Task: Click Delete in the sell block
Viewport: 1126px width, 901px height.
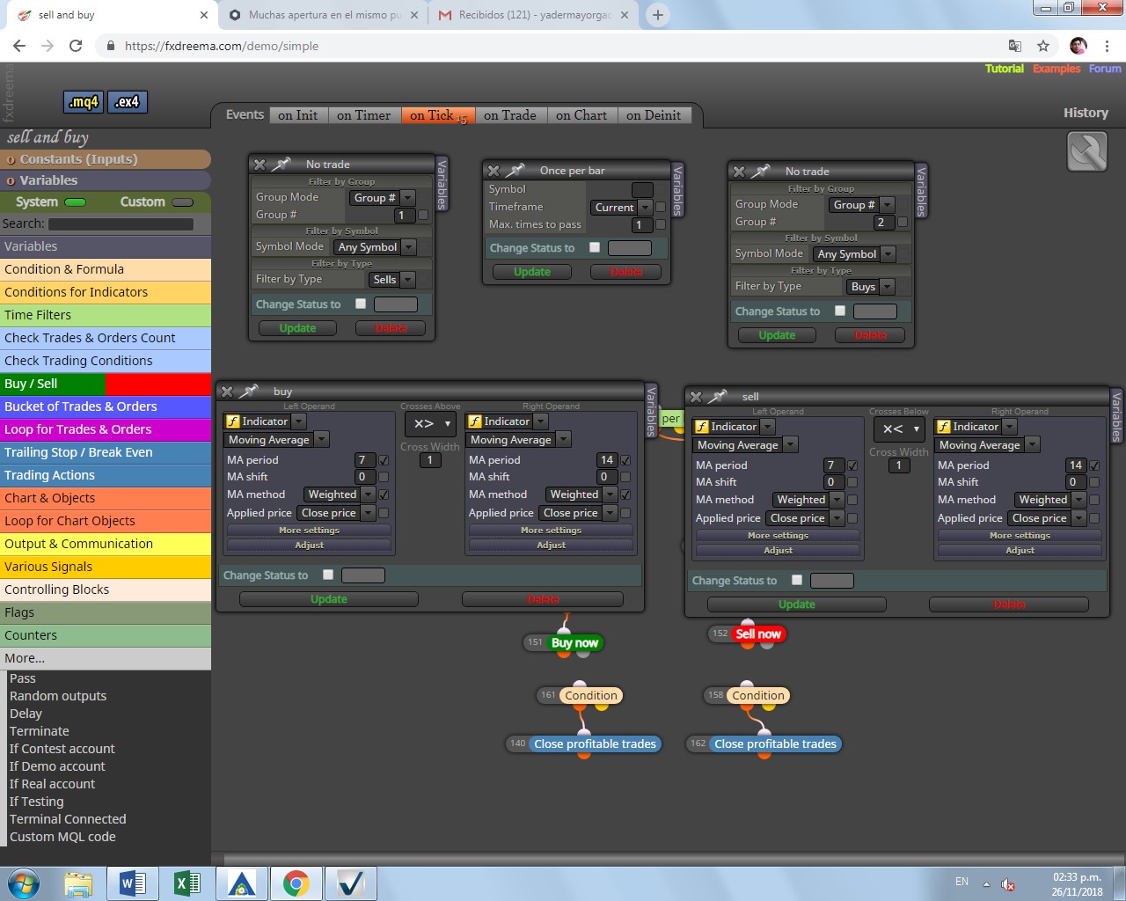Action: tap(1009, 604)
